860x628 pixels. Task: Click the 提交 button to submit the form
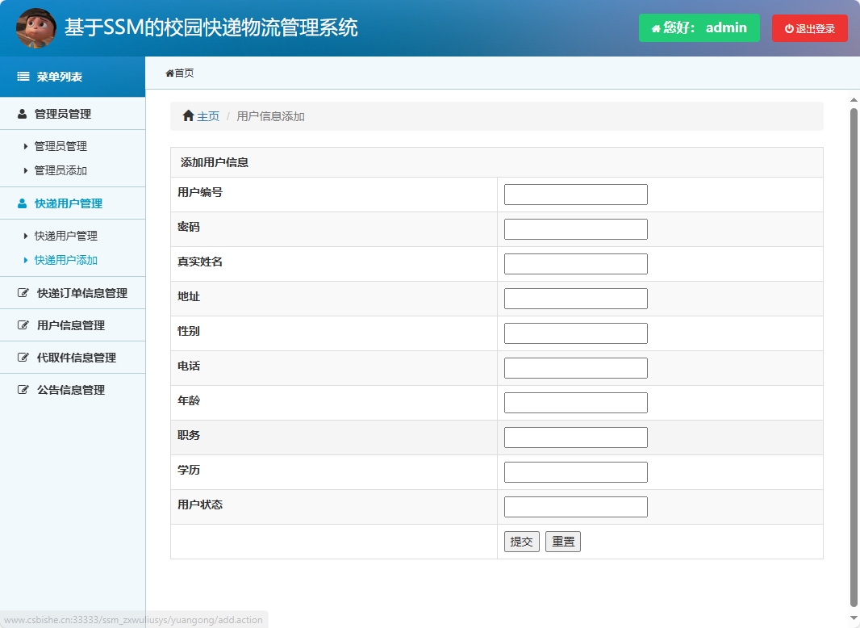coord(521,541)
